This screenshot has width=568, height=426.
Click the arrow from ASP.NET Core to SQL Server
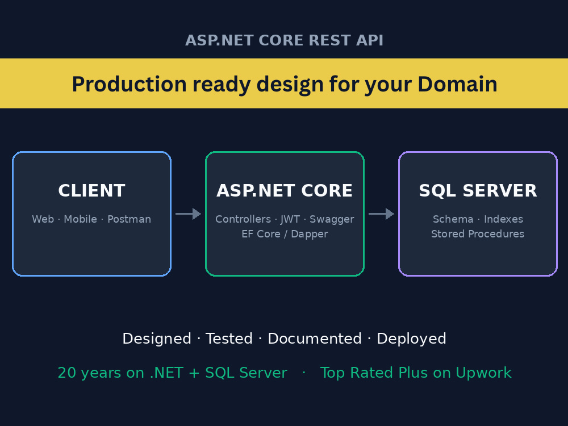pos(382,214)
